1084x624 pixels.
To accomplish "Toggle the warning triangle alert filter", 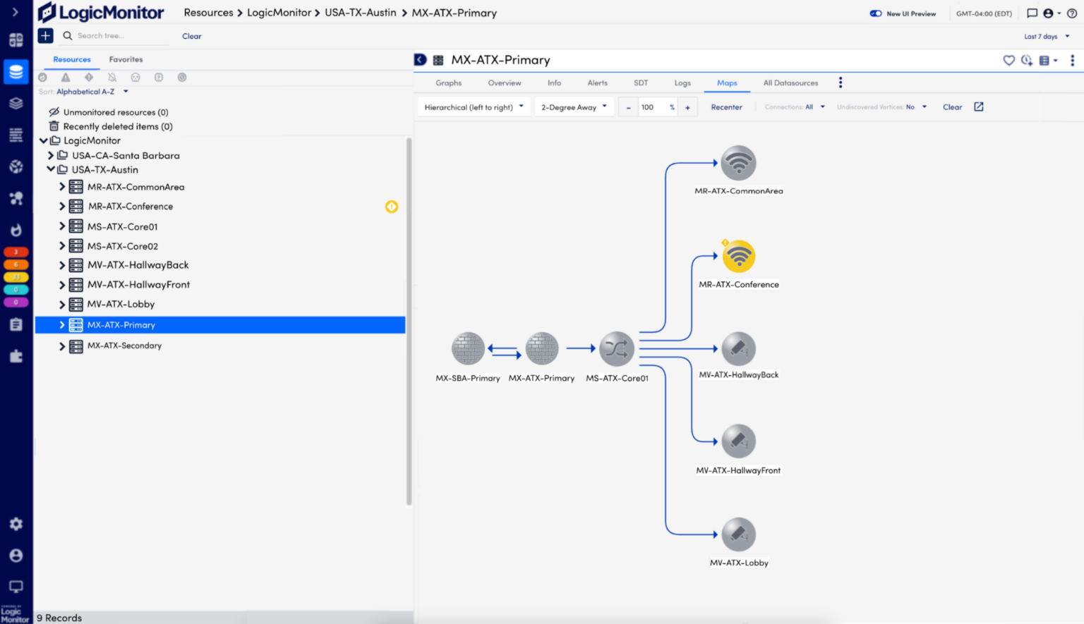I will pyautogui.click(x=66, y=78).
